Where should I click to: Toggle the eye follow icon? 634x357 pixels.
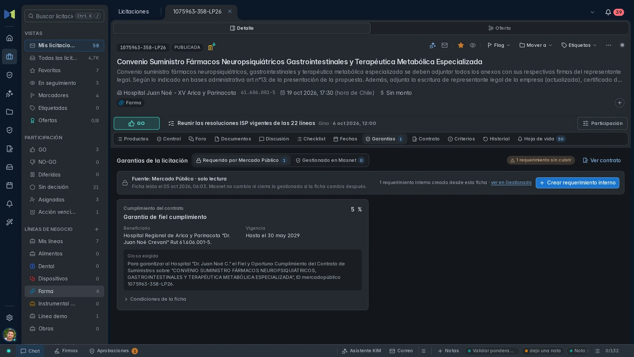[473, 45]
